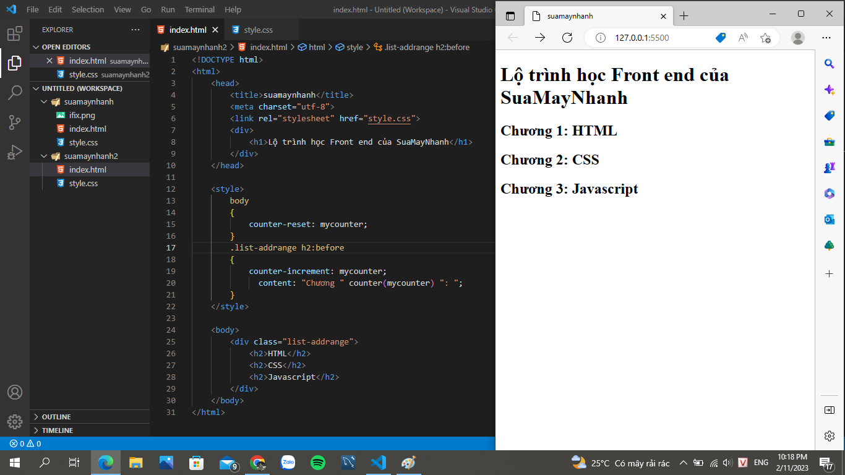Open Windows Start menu

(x=14, y=463)
